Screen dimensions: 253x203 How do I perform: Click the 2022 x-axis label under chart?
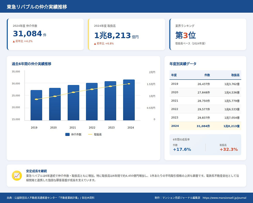(92, 128)
